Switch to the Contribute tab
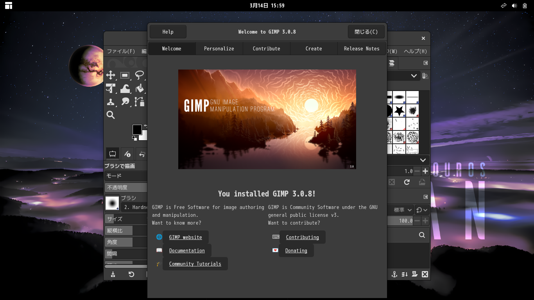Screen dimensions: 534x300 click(267, 48)
